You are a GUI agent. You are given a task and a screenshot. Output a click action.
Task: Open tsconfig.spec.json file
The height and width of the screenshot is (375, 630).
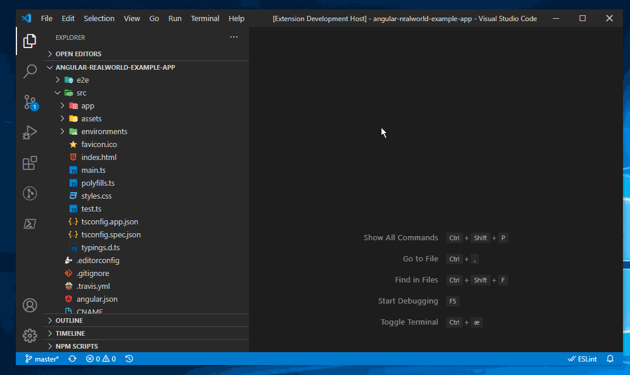[x=147, y=234]
